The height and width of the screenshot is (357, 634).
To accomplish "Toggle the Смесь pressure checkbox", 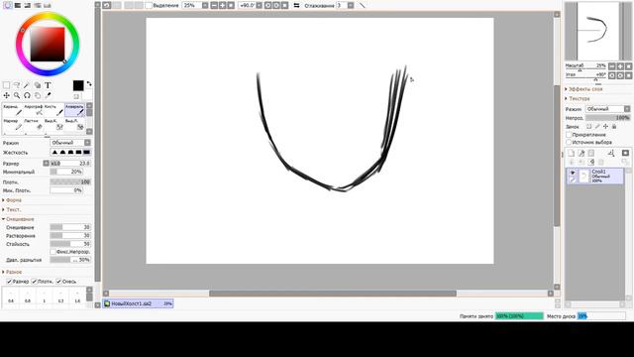I will coord(58,282).
